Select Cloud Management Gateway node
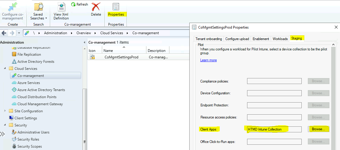340x150 pixels. pos(40,104)
